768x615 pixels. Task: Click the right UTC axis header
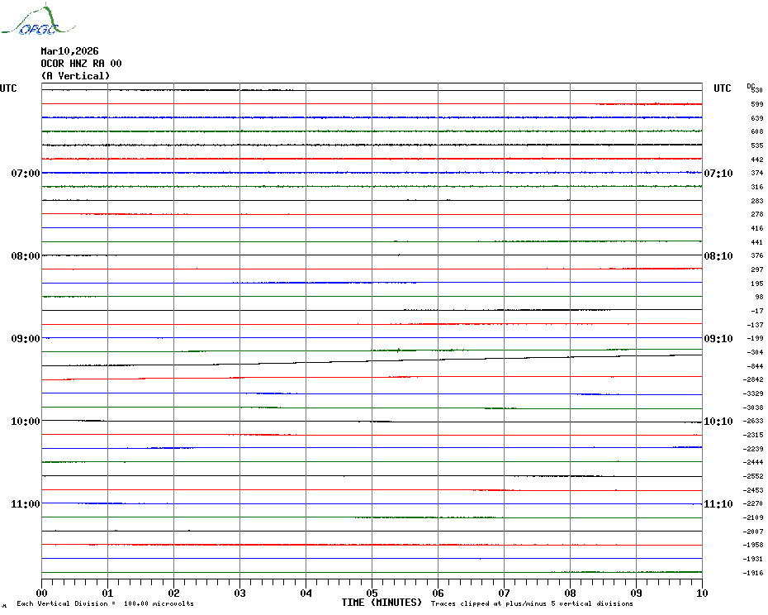pyautogui.click(x=722, y=88)
